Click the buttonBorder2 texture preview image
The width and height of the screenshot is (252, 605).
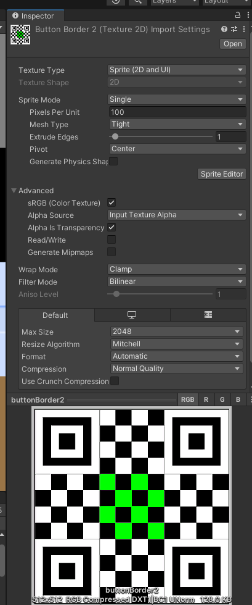[132, 506]
